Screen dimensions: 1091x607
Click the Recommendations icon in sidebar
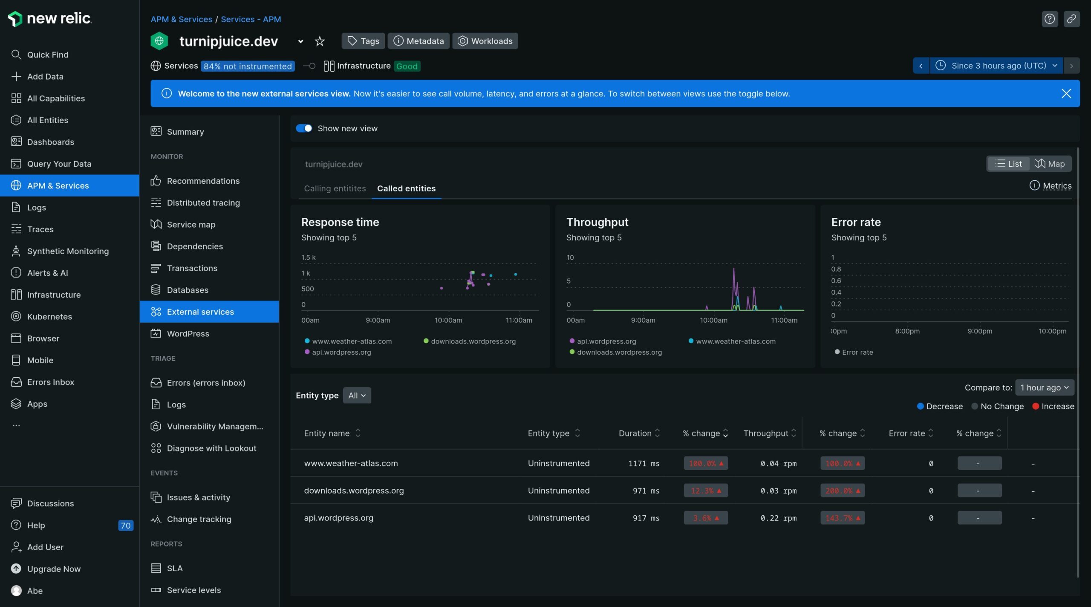coord(156,181)
